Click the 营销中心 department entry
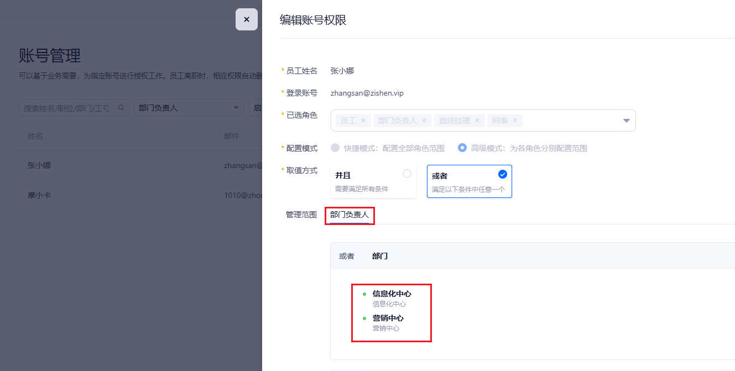This screenshot has width=735, height=371. click(388, 318)
